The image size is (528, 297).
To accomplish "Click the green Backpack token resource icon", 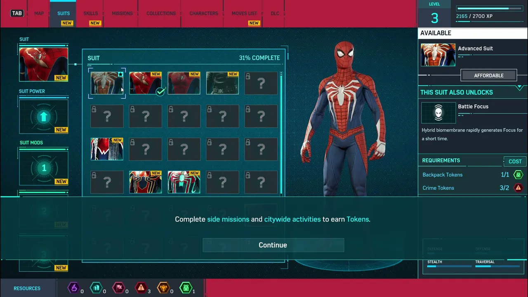I will click(186, 288).
